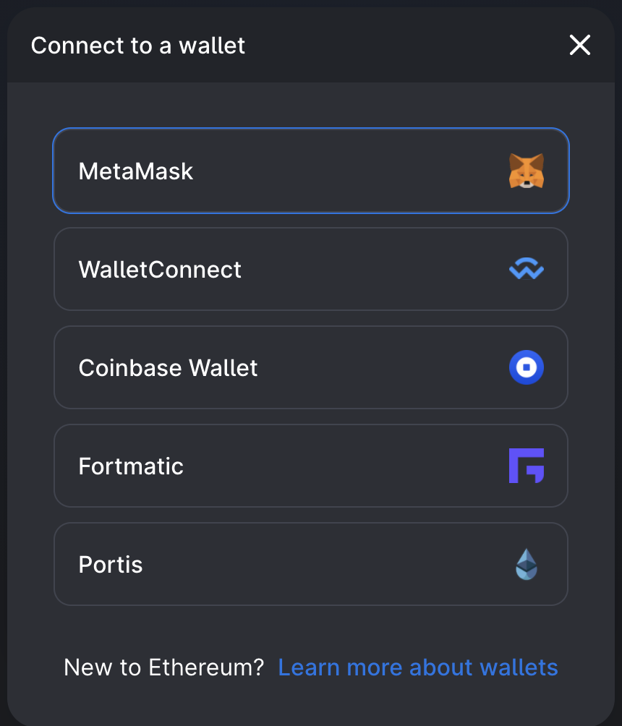Close the Connect to a wallet dialog
The image size is (622, 726).
(x=579, y=45)
